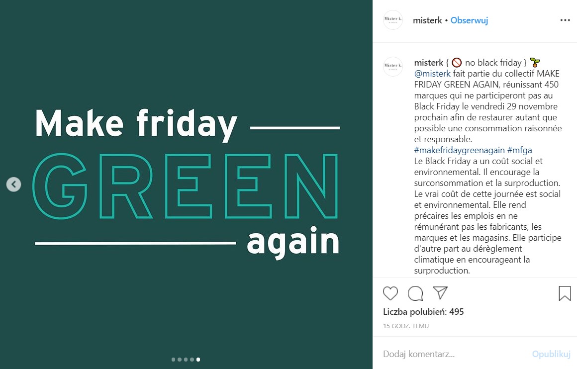The image size is (577, 369).
Task: Jump to the first carousel indicator dot
Action: point(173,359)
